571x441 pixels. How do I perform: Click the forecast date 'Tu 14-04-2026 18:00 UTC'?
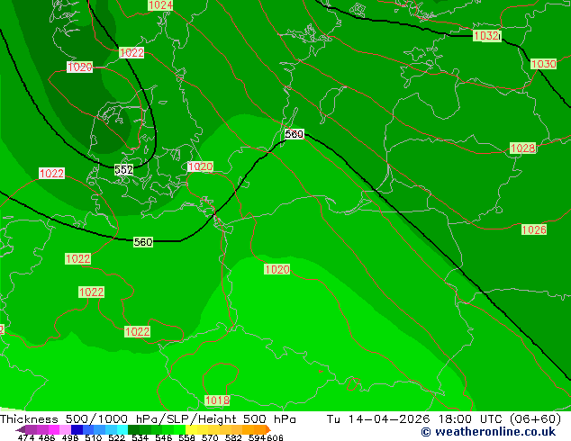click(x=414, y=419)
